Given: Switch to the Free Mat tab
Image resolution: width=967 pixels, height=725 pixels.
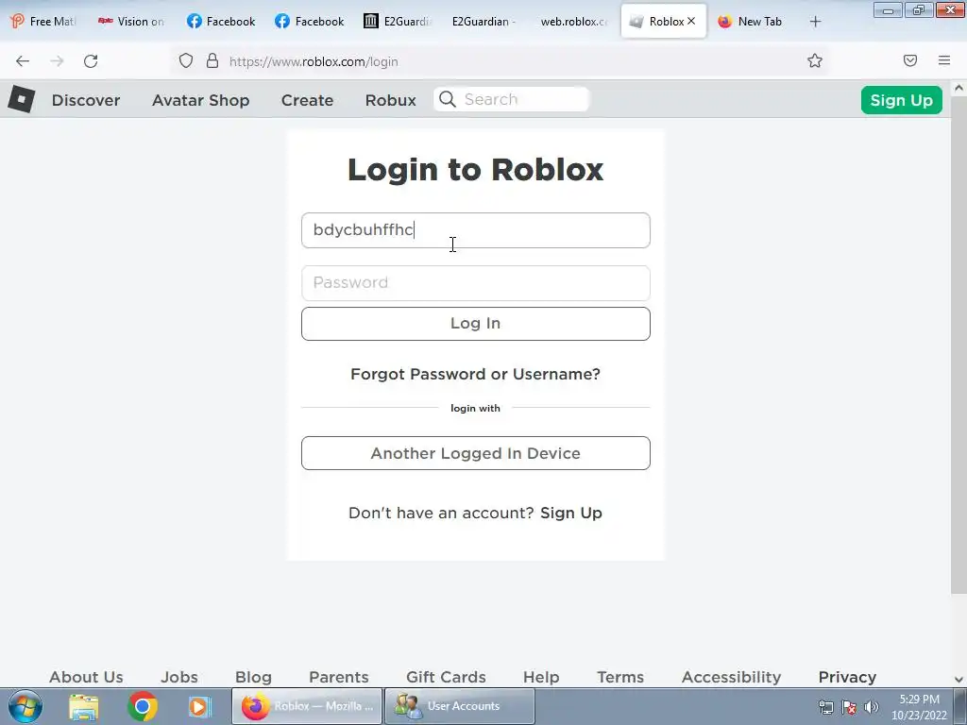Looking at the screenshot, I should tap(43, 22).
